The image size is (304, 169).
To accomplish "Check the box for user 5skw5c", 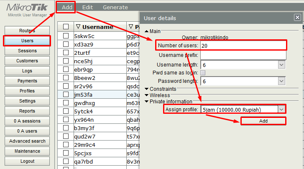I will click(x=66, y=36).
